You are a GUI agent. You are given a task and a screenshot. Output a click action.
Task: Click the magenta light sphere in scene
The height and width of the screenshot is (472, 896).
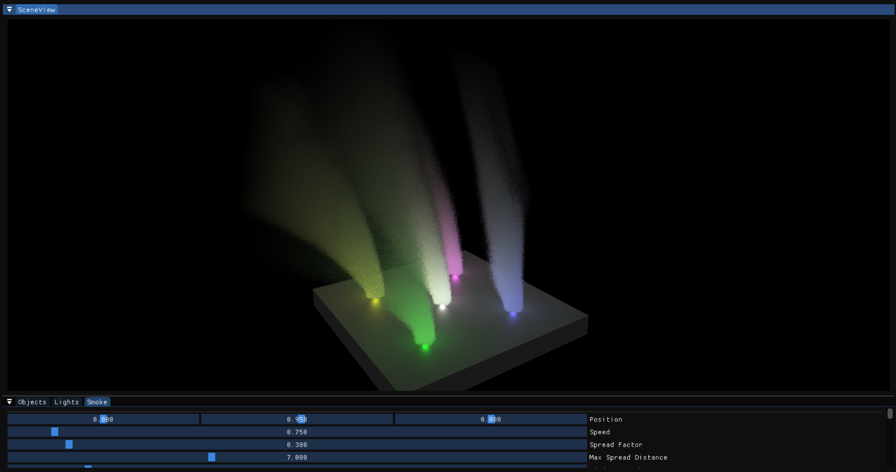point(455,278)
